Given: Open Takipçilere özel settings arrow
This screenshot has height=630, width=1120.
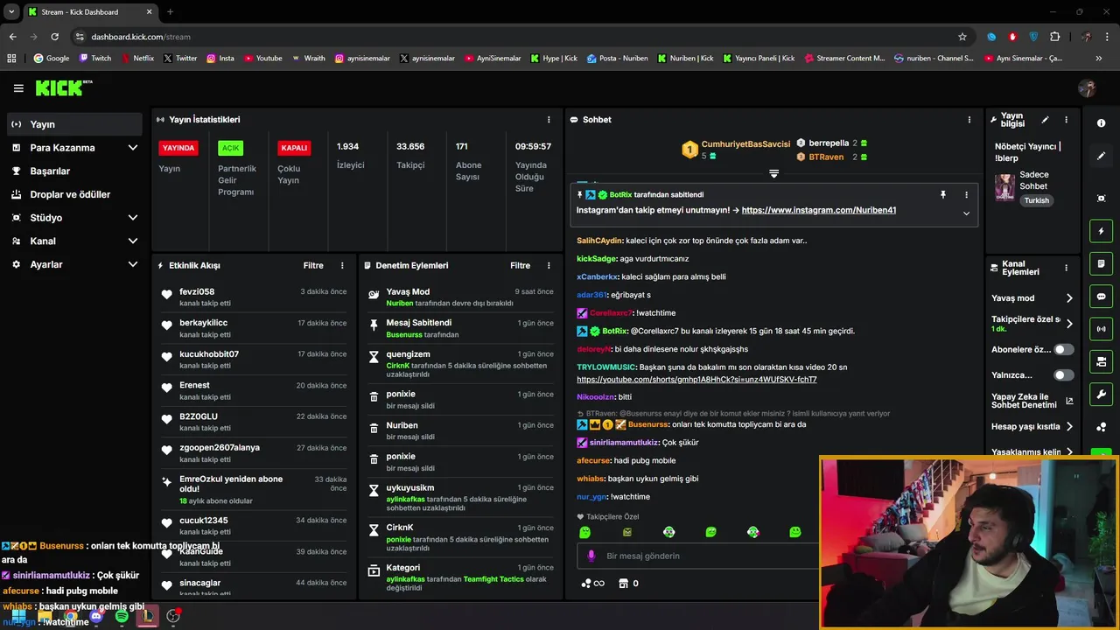Looking at the screenshot, I should tap(1069, 324).
